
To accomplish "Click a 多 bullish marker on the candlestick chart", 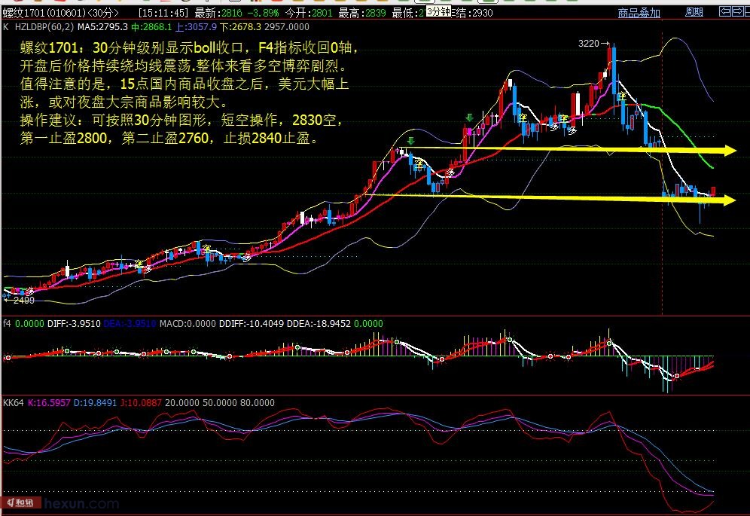I will (x=555, y=127).
